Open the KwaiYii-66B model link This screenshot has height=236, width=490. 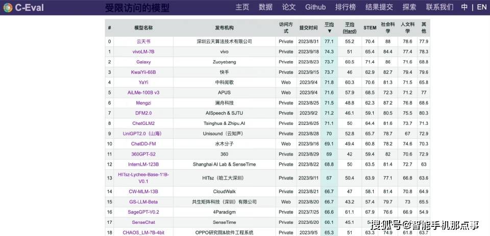coord(143,72)
